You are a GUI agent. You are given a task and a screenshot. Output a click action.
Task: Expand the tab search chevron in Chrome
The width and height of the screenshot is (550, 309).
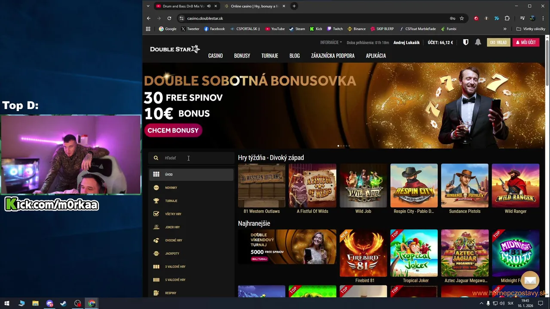(148, 6)
